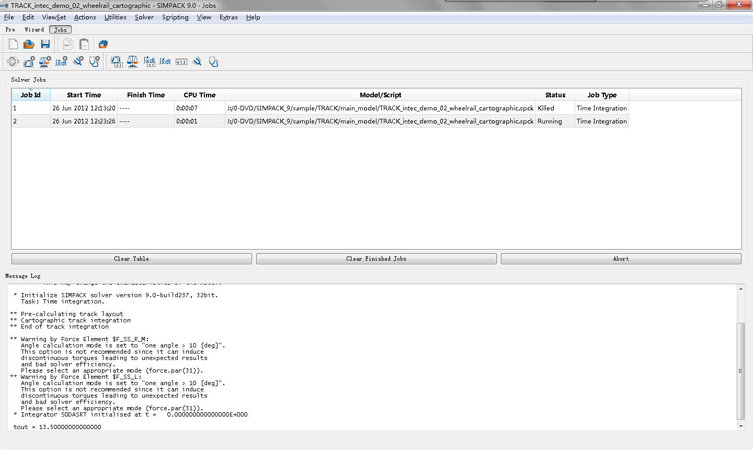Sort by Start Time column header
Screen dimensions: 753x450
pyautogui.click(x=84, y=95)
